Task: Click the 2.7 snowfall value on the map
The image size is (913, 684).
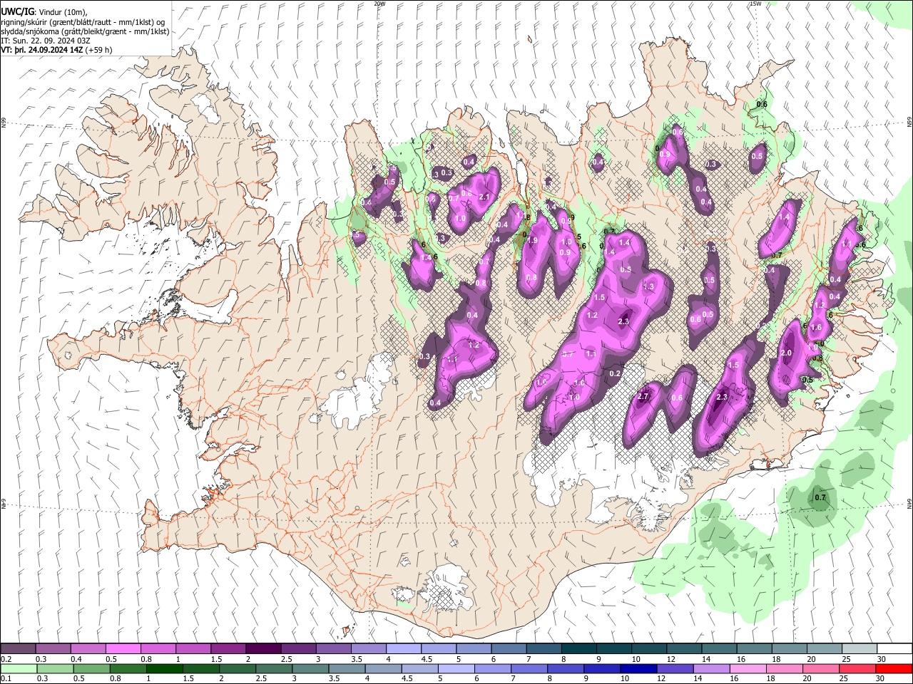Action: click(x=643, y=396)
